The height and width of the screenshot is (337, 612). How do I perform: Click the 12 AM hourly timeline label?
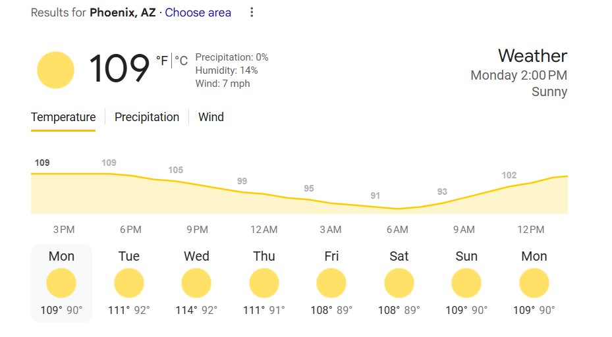point(264,229)
